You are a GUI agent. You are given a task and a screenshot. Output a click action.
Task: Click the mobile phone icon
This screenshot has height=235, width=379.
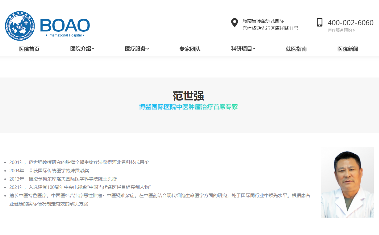click(x=319, y=22)
